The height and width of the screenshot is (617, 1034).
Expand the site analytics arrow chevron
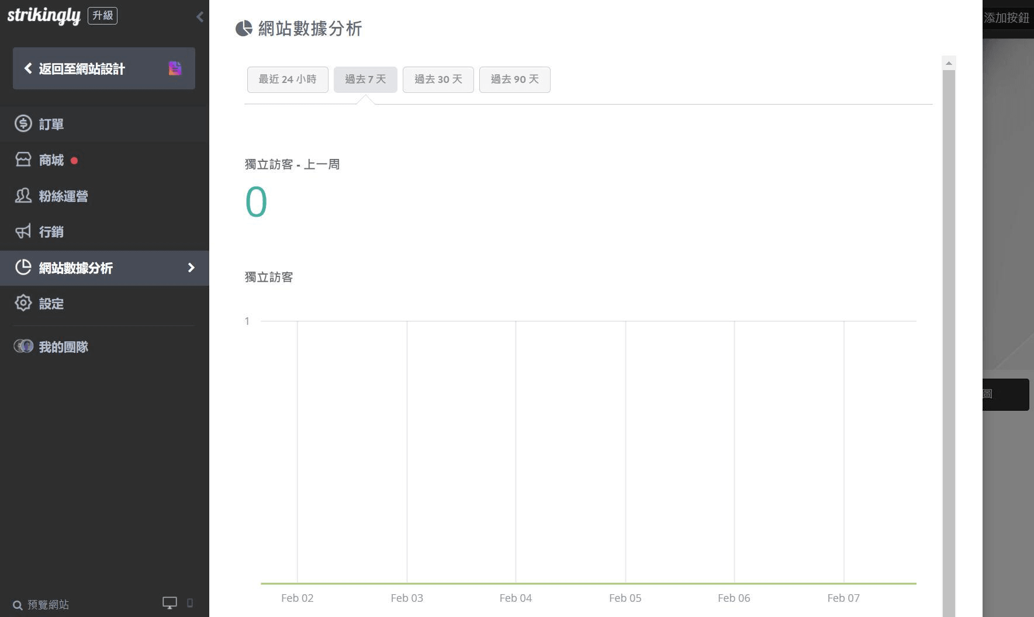tap(191, 268)
